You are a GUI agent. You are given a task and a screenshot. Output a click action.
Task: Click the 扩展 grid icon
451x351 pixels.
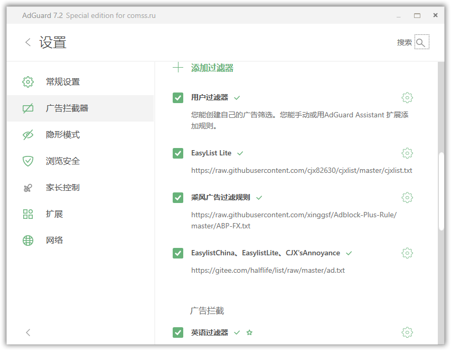point(28,214)
